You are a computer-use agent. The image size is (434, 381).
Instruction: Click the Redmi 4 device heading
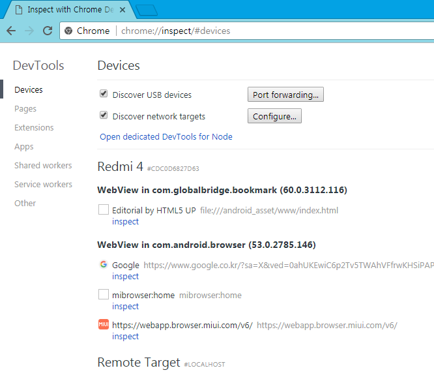point(120,166)
